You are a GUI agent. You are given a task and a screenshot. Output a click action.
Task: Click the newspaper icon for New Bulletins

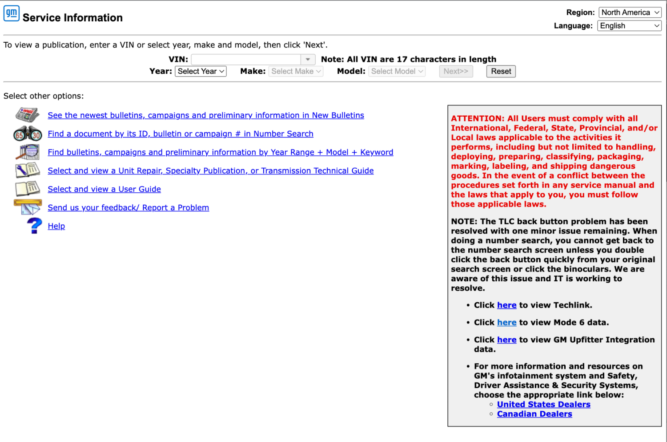[x=28, y=115]
